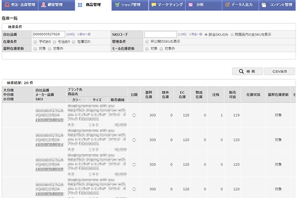Image resolution: width=297 pixels, height=198 pixels.
Task: Toggle the 引当あり checkbox
Action: click(54, 42)
